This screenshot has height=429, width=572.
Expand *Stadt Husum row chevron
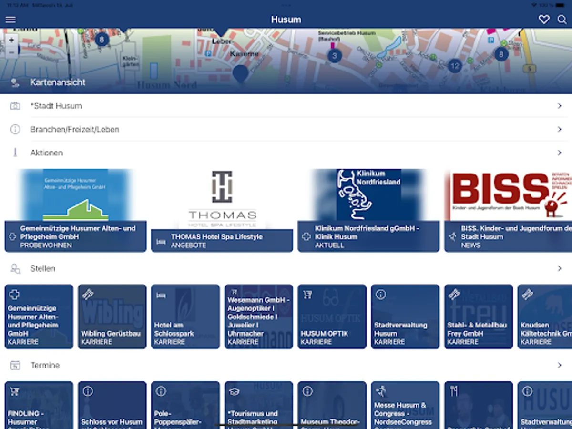(560, 106)
